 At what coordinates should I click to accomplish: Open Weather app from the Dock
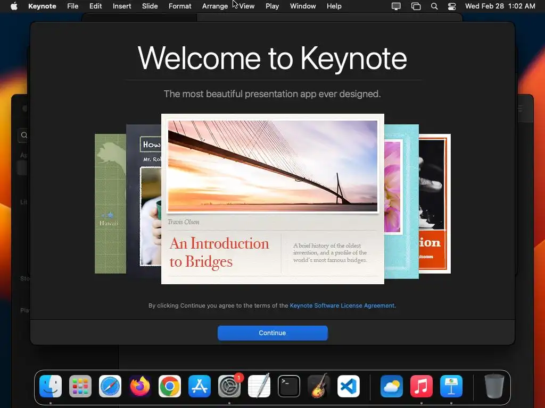click(x=391, y=386)
